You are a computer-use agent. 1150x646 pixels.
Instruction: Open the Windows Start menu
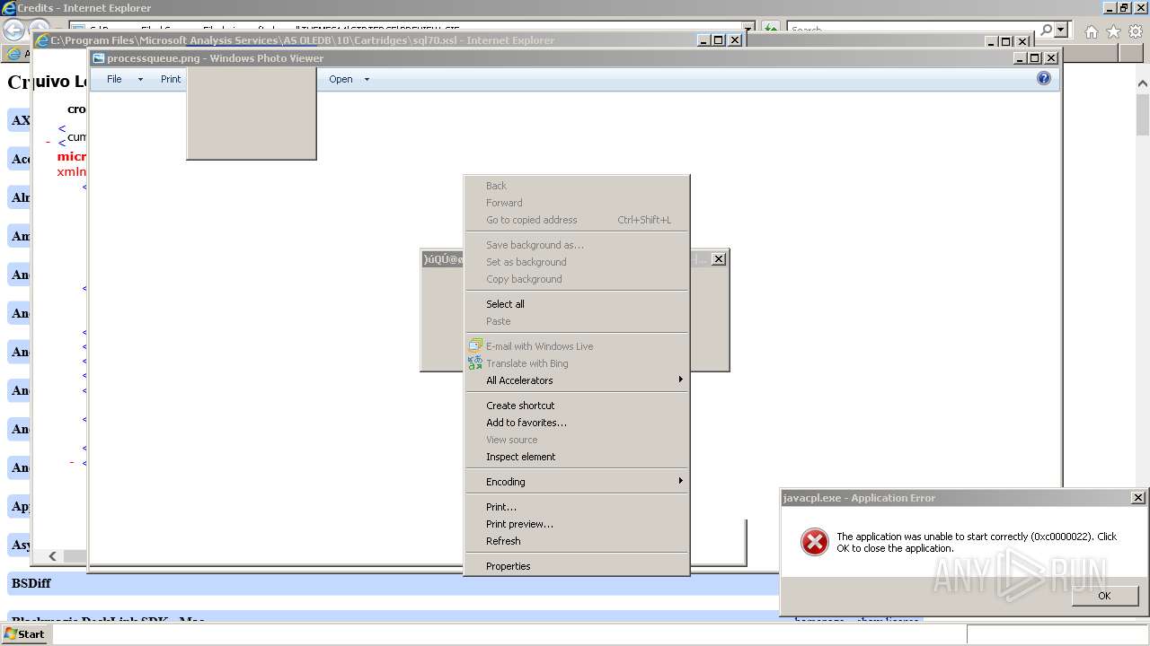[25, 633]
